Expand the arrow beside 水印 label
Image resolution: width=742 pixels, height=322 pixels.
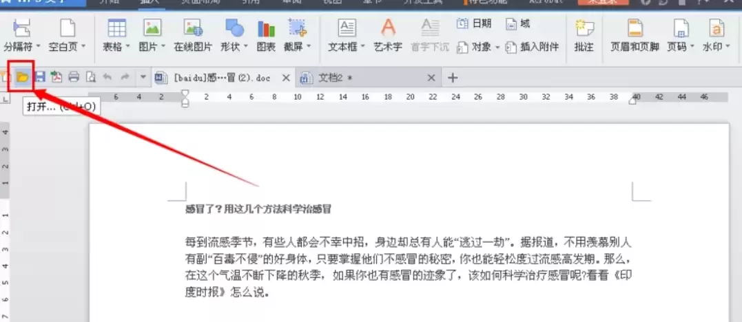[728, 47]
